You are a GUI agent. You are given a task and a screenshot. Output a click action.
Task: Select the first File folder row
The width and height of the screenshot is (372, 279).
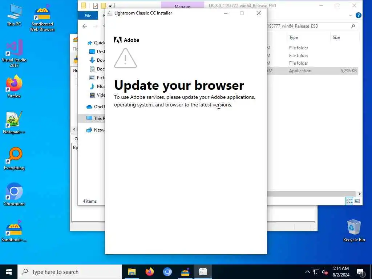(x=312, y=48)
